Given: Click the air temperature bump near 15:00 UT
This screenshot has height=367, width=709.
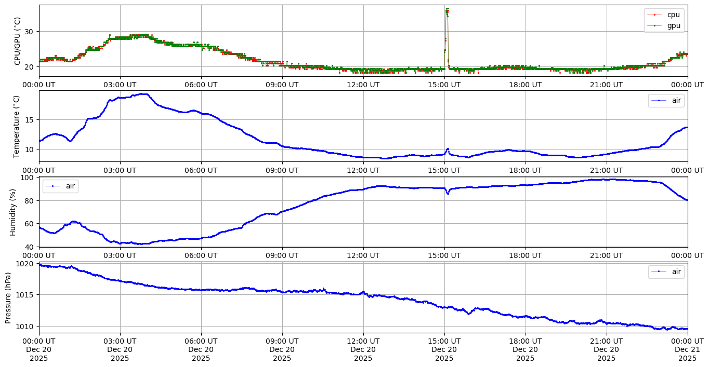Looking at the screenshot, I should tap(447, 149).
